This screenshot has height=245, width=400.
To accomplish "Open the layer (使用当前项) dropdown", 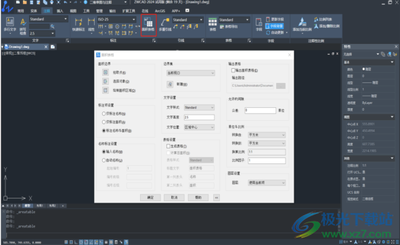I will pyautogui.click(x=267, y=183).
